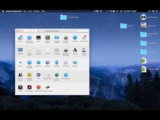The width and height of the screenshot is (160, 120).
Task: Click the date and time in menu bar
Action: [x=130, y=11]
